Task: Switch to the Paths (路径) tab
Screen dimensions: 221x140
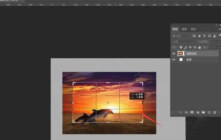Action: (x=193, y=29)
